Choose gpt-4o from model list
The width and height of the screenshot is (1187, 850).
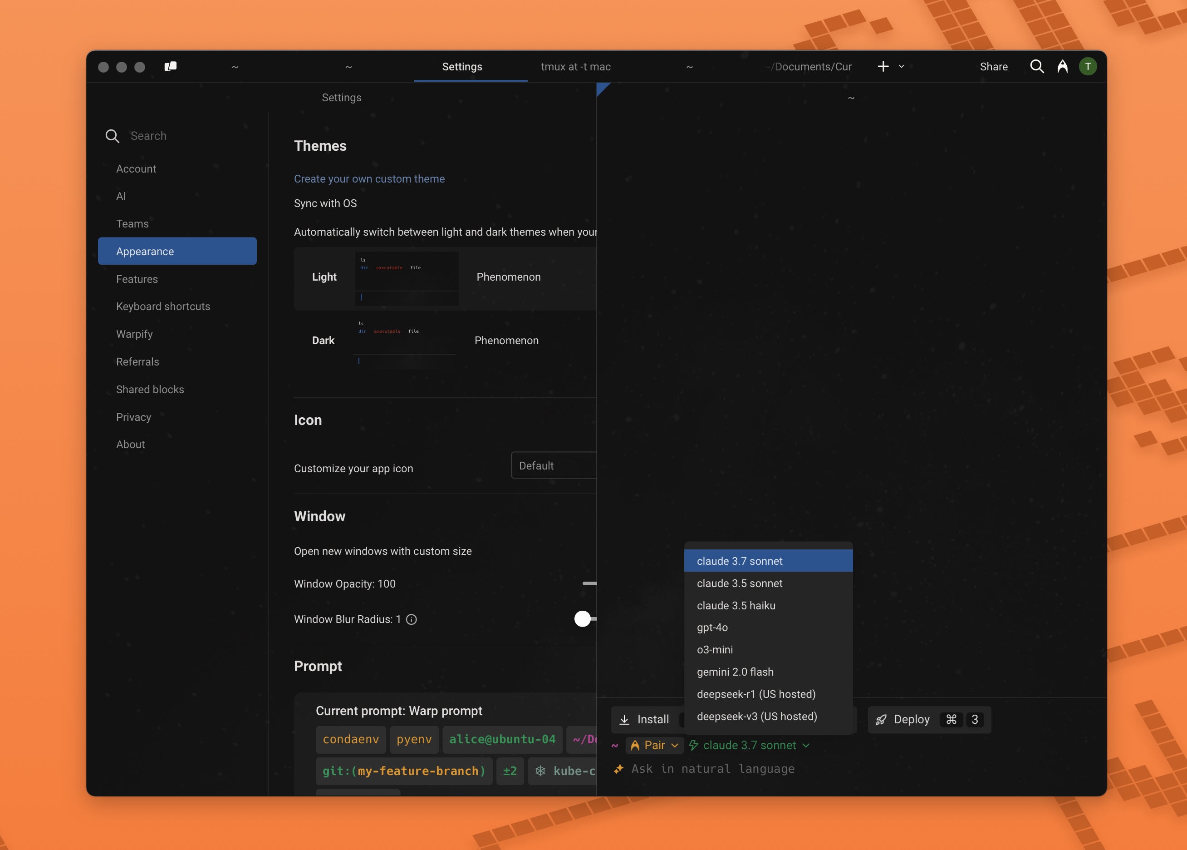(x=768, y=628)
